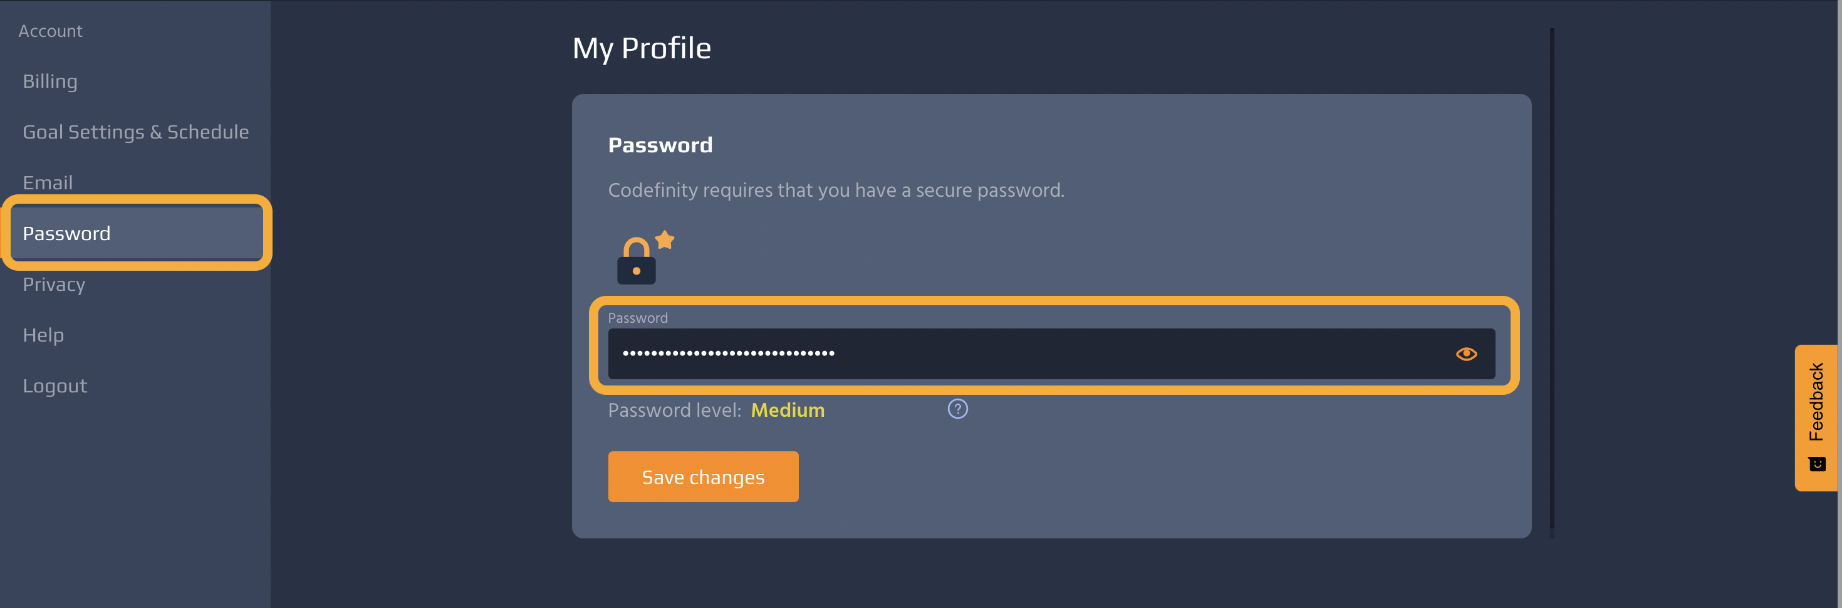Click the bold Password card heading
Image resolution: width=1842 pixels, height=608 pixels.
point(660,145)
